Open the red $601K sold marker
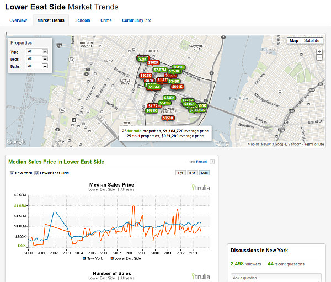331x282 pixels. point(177,87)
